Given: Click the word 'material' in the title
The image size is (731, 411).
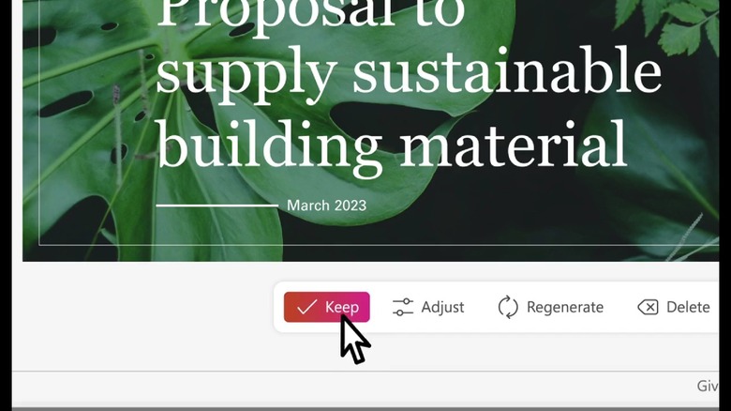Looking at the screenshot, I should [514, 142].
